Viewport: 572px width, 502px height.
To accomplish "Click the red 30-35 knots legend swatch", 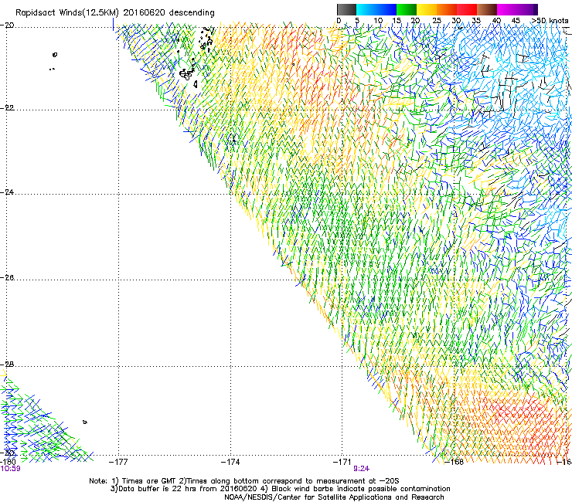I will [x=467, y=9].
